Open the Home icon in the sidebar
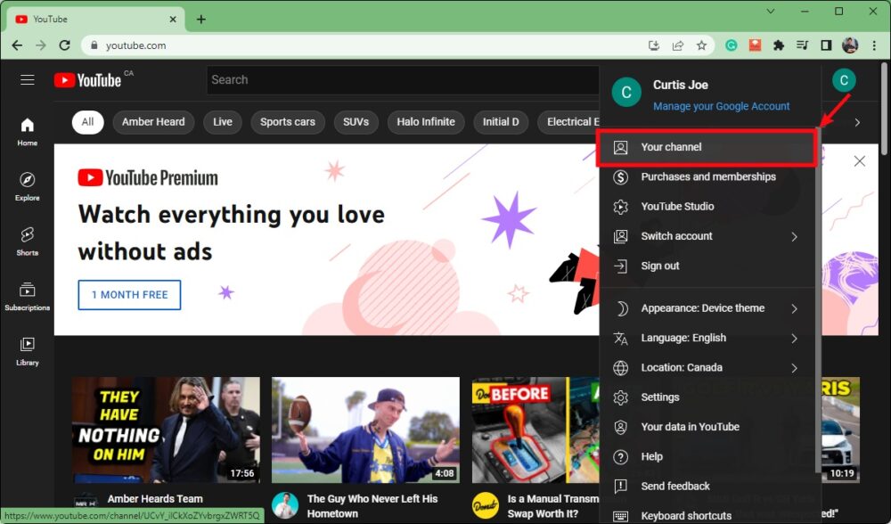This screenshot has height=524, width=891. (27, 127)
